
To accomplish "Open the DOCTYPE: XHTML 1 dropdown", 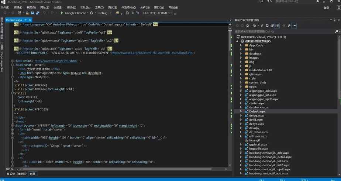I will pos(171,13).
